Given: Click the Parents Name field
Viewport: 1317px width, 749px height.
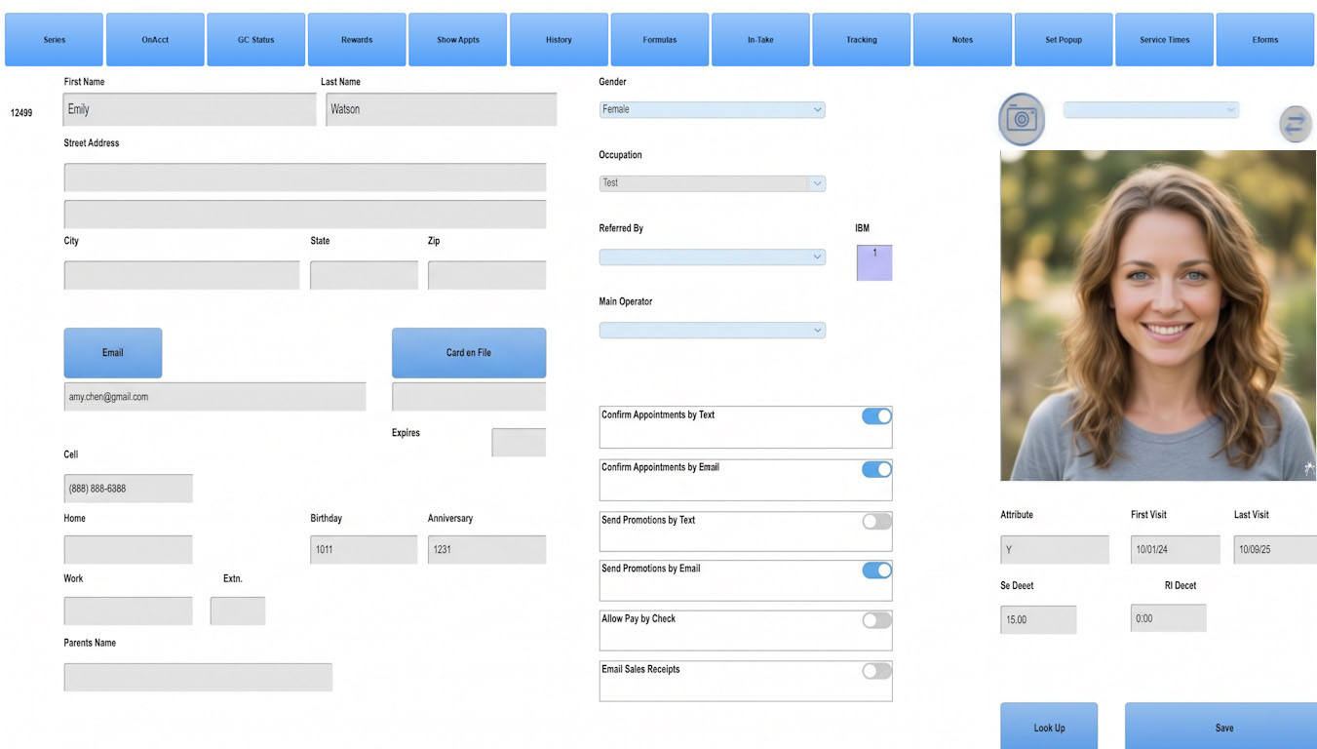Looking at the screenshot, I should [198, 678].
